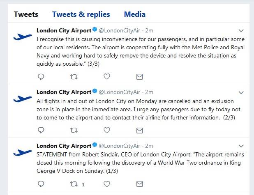Like the flights cancelled (2/3) tweet
Screen dimensions: 254x195
coord(107,130)
